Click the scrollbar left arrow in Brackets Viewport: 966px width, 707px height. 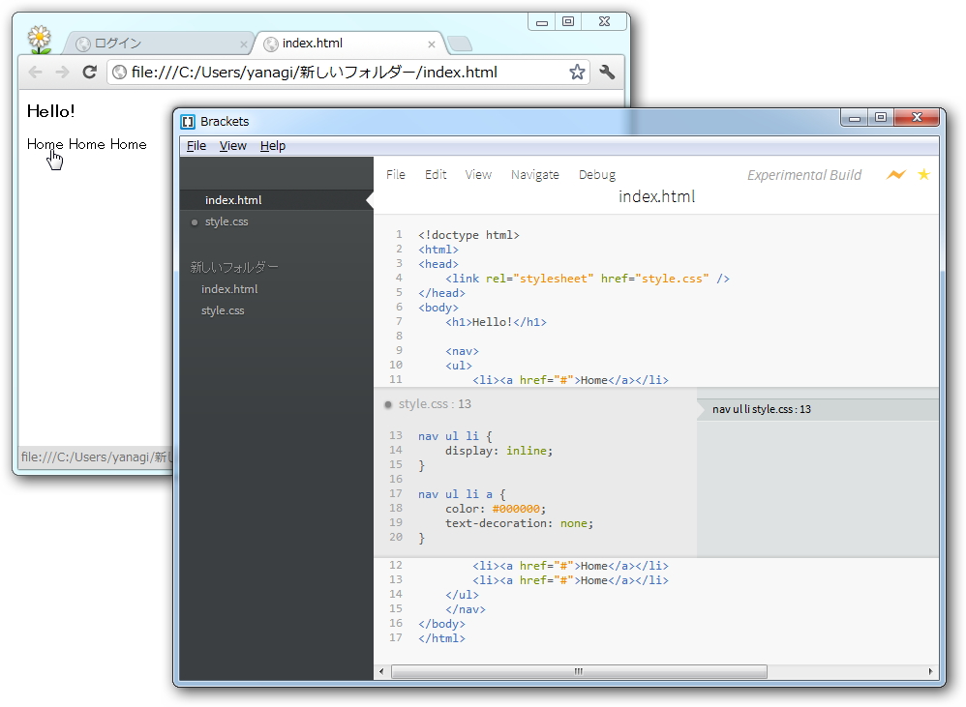[x=381, y=671]
